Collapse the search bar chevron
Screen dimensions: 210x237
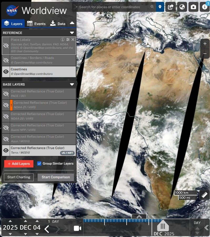coord(75,7)
